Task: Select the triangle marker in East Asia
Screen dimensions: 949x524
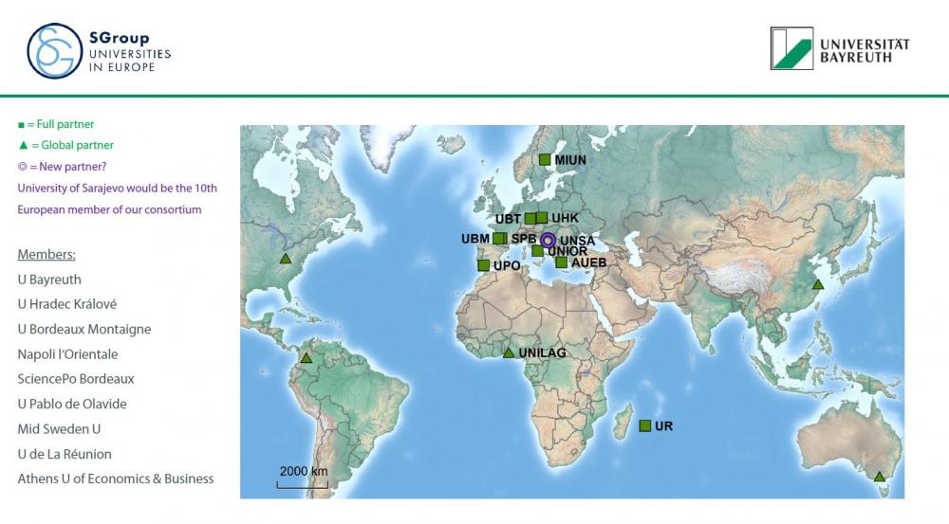Action: coord(818,284)
